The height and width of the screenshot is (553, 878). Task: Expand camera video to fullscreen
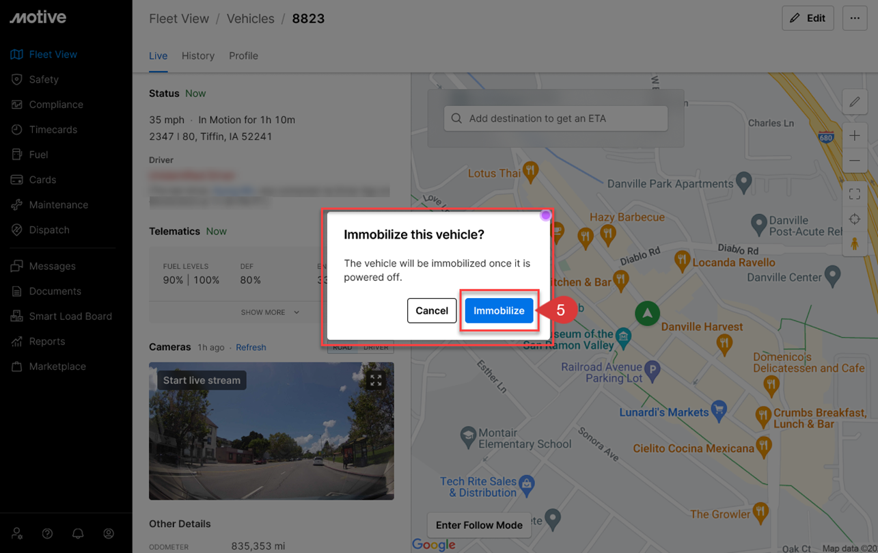[x=376, y=381]
